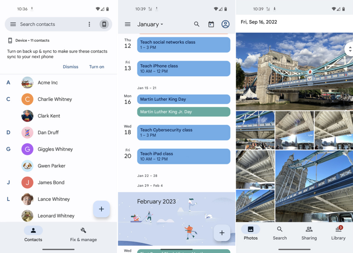Open the Calendar navigation drawer menu

128,24
